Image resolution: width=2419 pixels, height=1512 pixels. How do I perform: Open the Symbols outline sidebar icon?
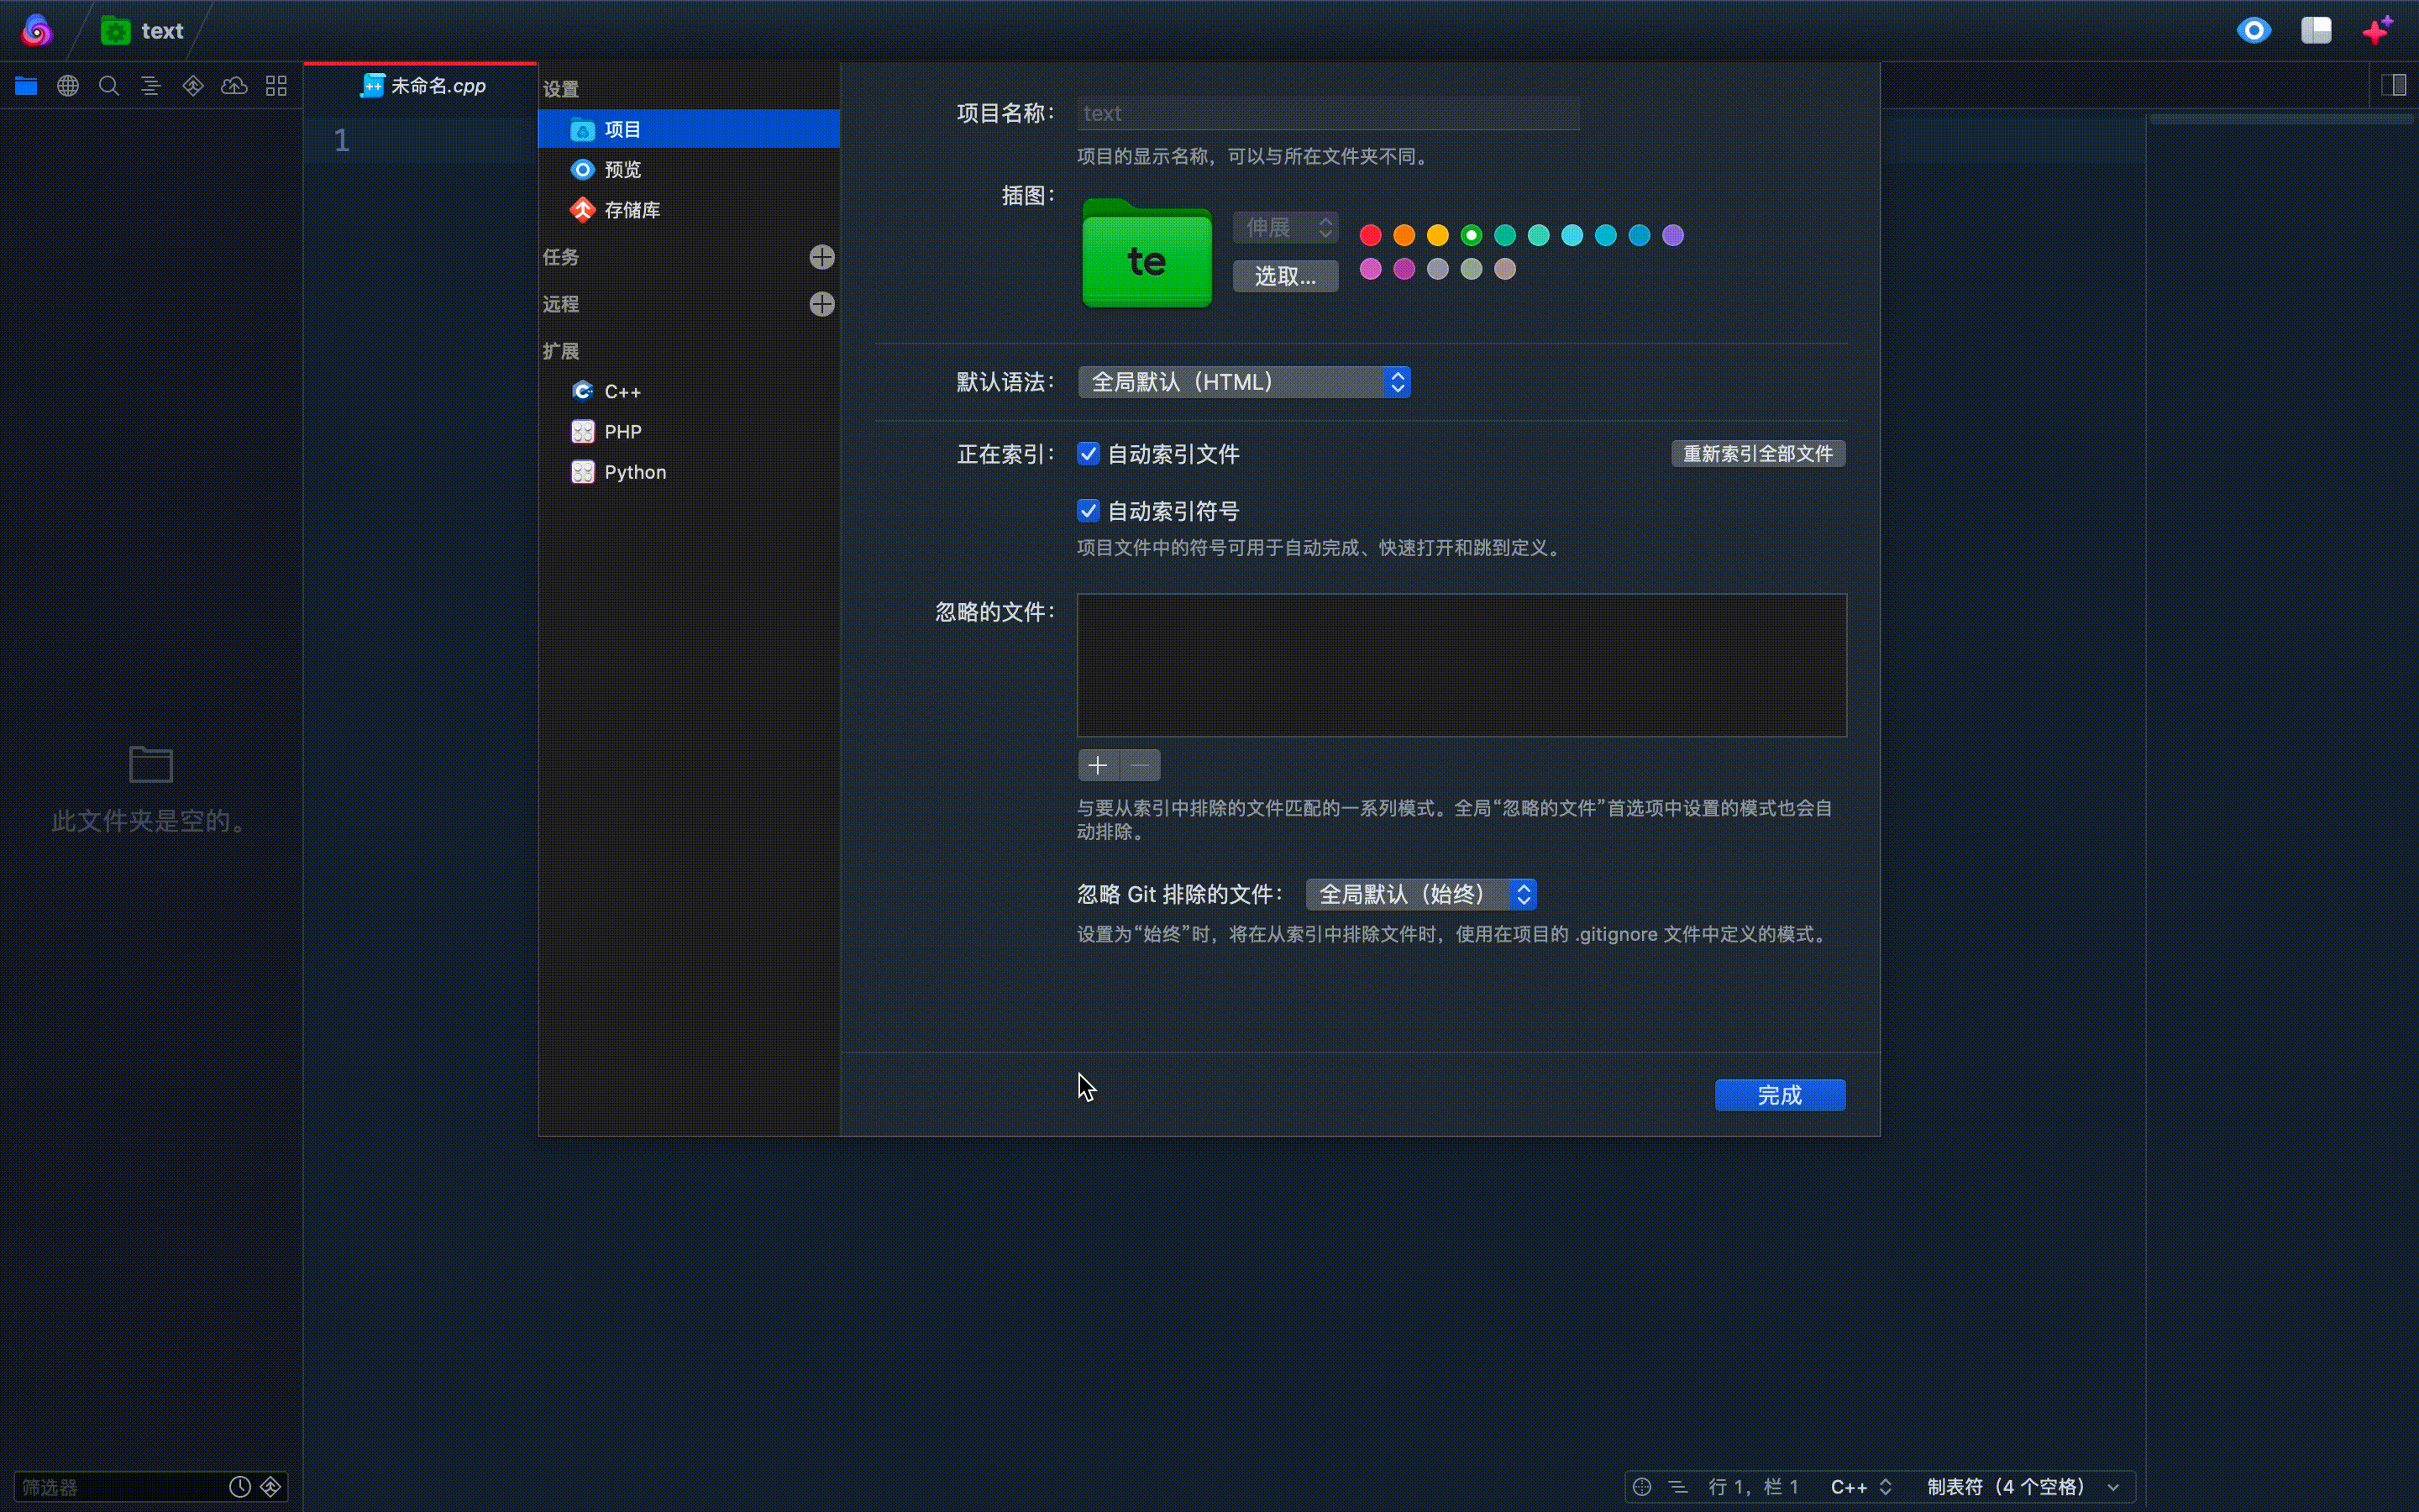[151, 86]
